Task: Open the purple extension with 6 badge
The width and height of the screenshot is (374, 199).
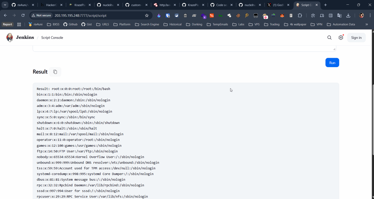Action: 203,16
